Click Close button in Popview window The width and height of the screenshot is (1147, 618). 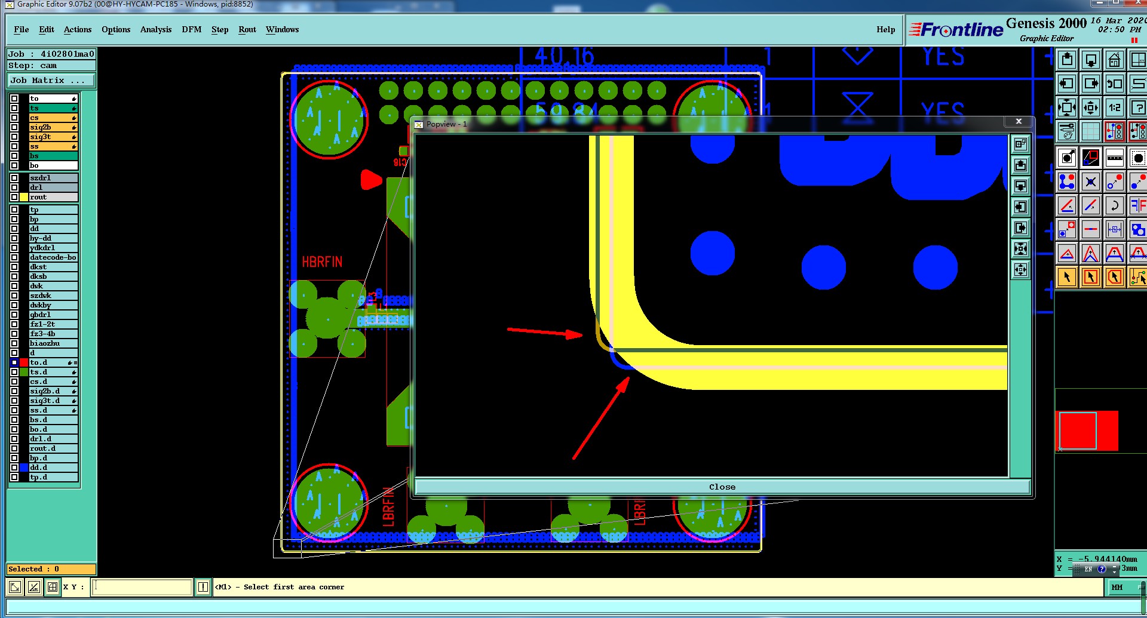coord(722,487)
